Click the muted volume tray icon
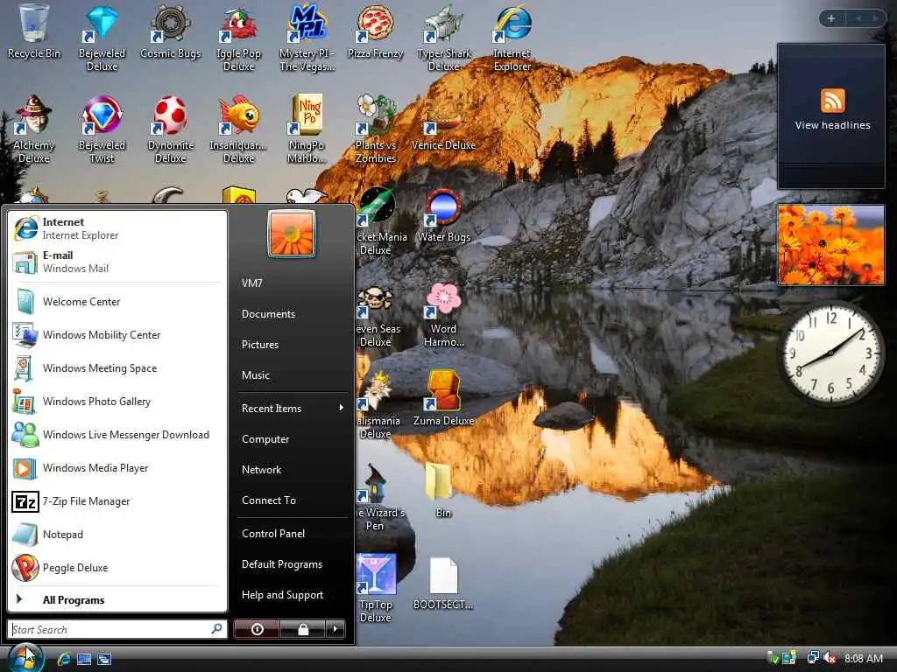This screenshot has width=897, height=672. [830, 658]
